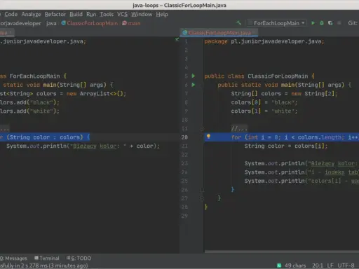The height and width of the screenshot is (269, 359).
Task: Collapse main method fold marker on line 6
Action: (x=201, y=85)
